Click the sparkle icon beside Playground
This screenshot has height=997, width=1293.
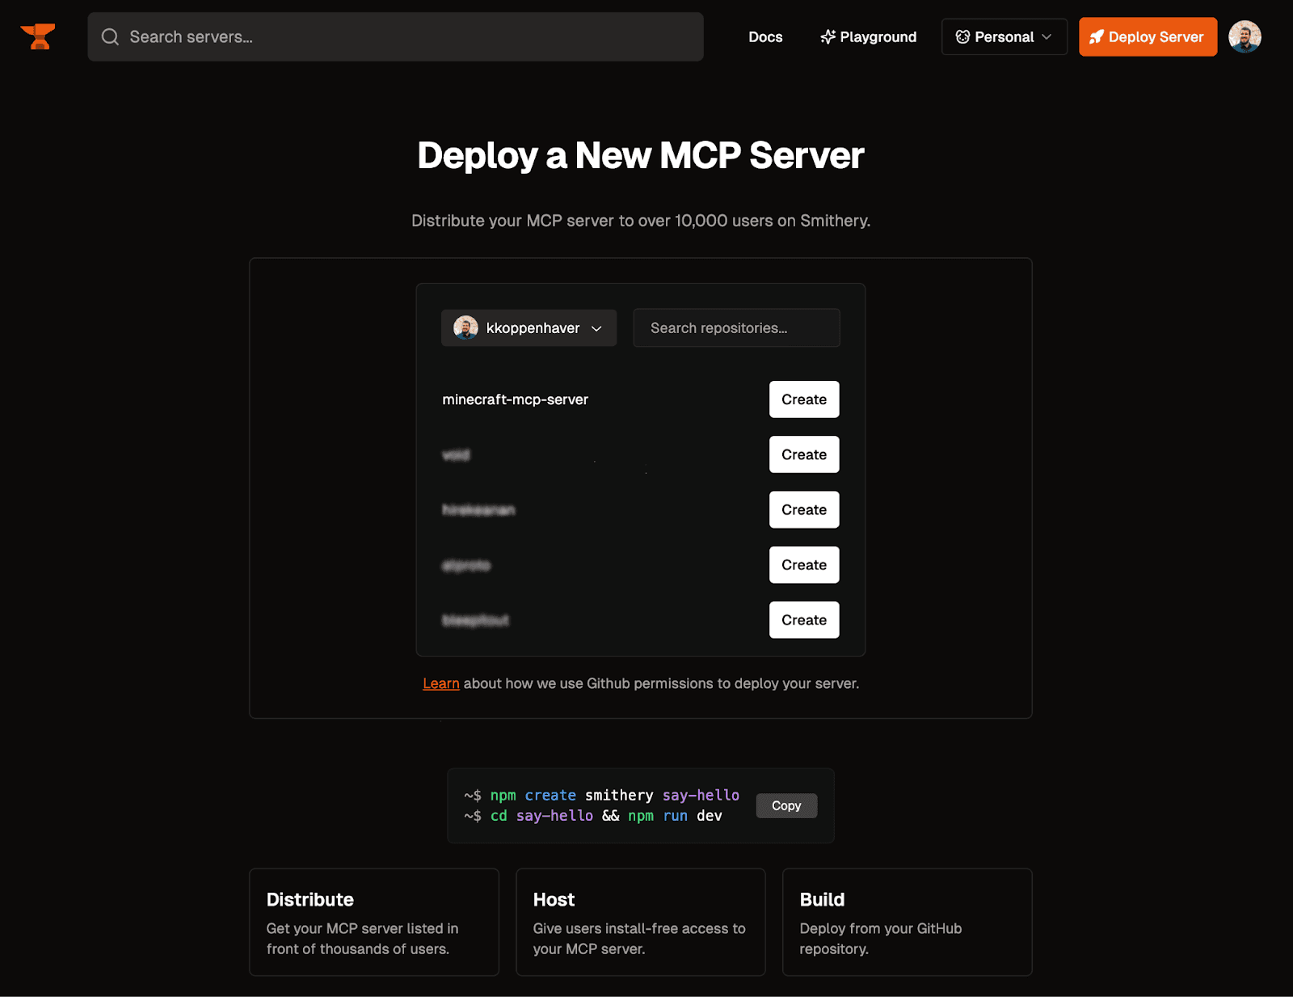point(826,36)
